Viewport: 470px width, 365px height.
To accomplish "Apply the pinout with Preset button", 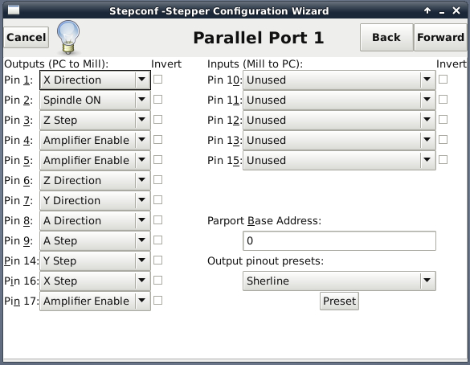I will (339, 301).
